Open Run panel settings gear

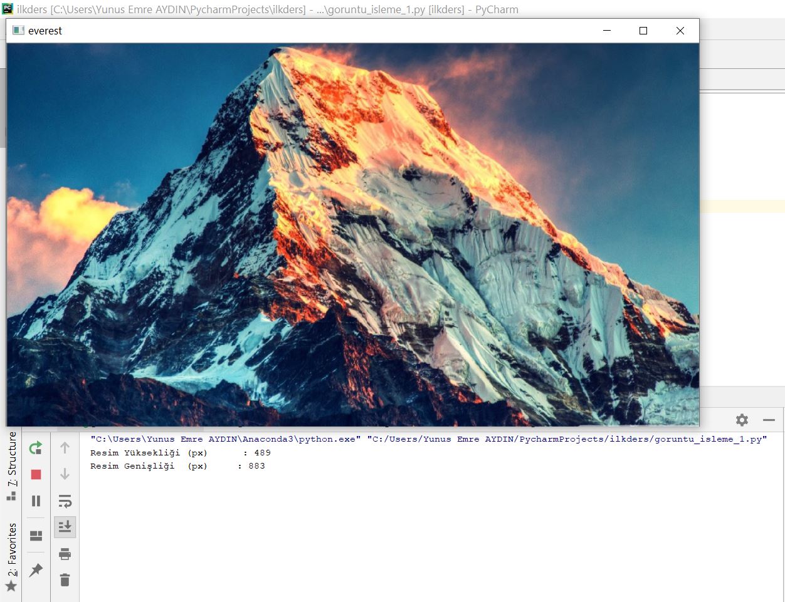tap(742, 420)
